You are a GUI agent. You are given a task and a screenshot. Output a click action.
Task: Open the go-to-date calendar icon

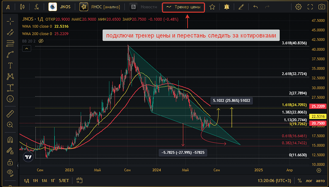tap(79, 180)
